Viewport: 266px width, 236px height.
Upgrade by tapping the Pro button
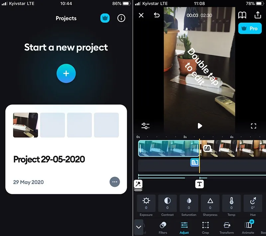[250, 29]
